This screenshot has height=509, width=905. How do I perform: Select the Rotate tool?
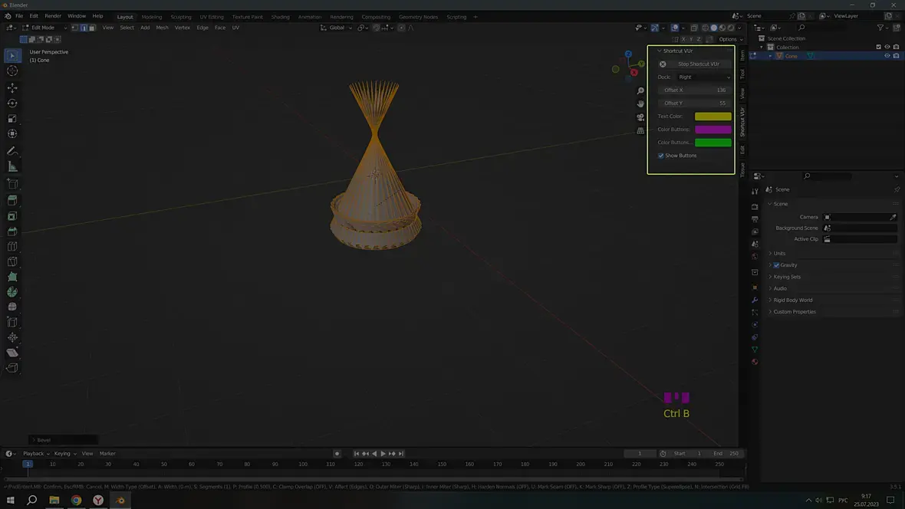12,103
